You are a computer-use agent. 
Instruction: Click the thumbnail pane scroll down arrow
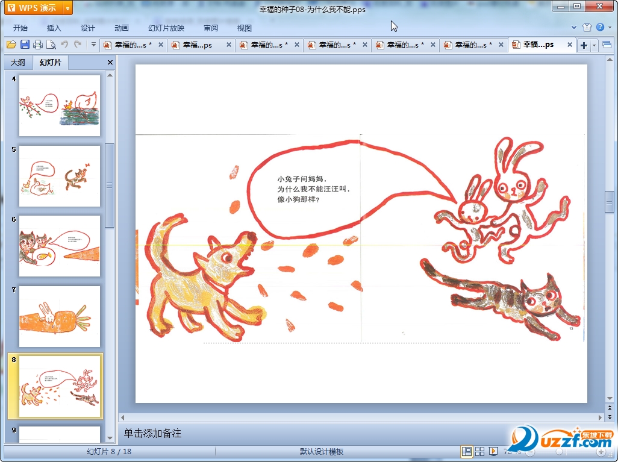(110, 438)
